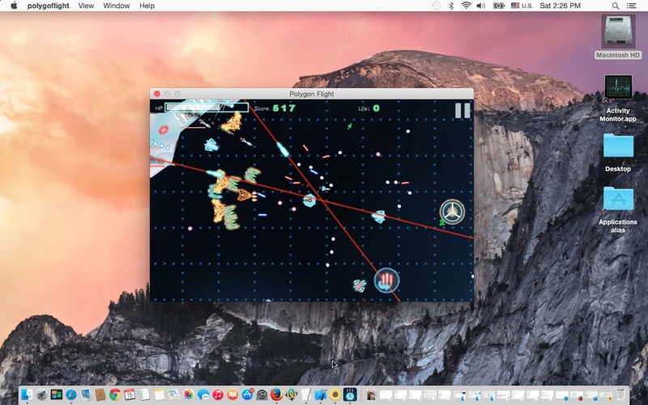Image resolution: width=648 pixels, height=405 pixels.
Task: Open the Window menu
Action: point(117,6)
